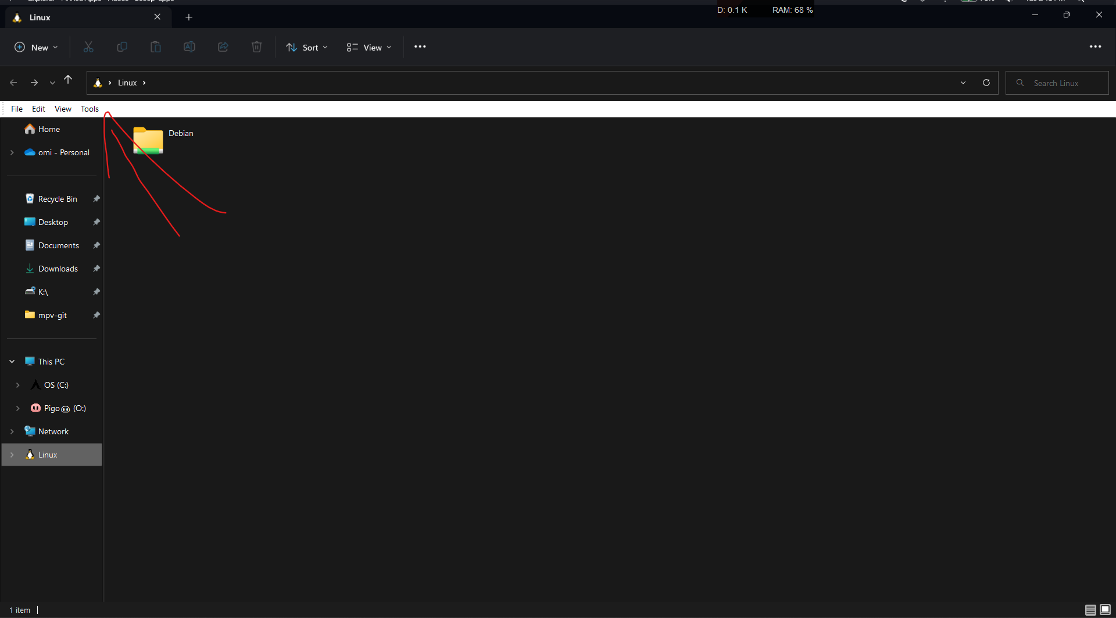
Task: Click the 1 item status text
Action: pyautogui.click(x=20, y=610)
